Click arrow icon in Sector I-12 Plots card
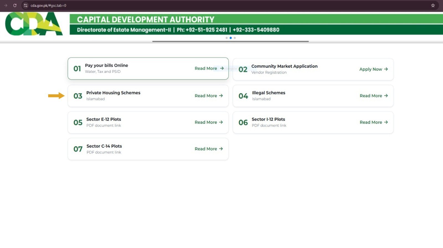Image resolution: width=443 pixels, height=248 pixels. tap(386, 122)
